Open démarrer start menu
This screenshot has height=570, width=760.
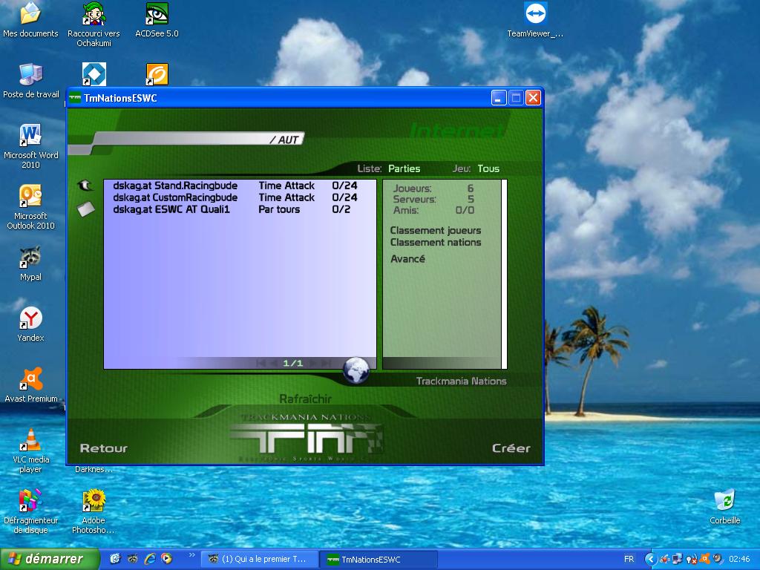pos(50,559)
